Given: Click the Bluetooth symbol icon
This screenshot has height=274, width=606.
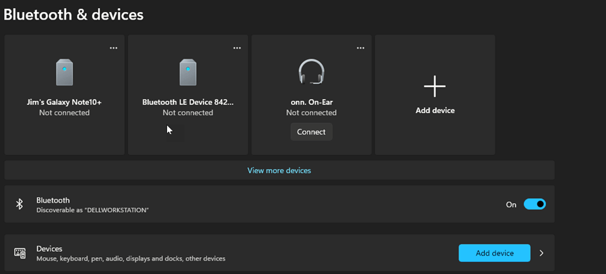Looking at the screenshot, I should (20, 204).
